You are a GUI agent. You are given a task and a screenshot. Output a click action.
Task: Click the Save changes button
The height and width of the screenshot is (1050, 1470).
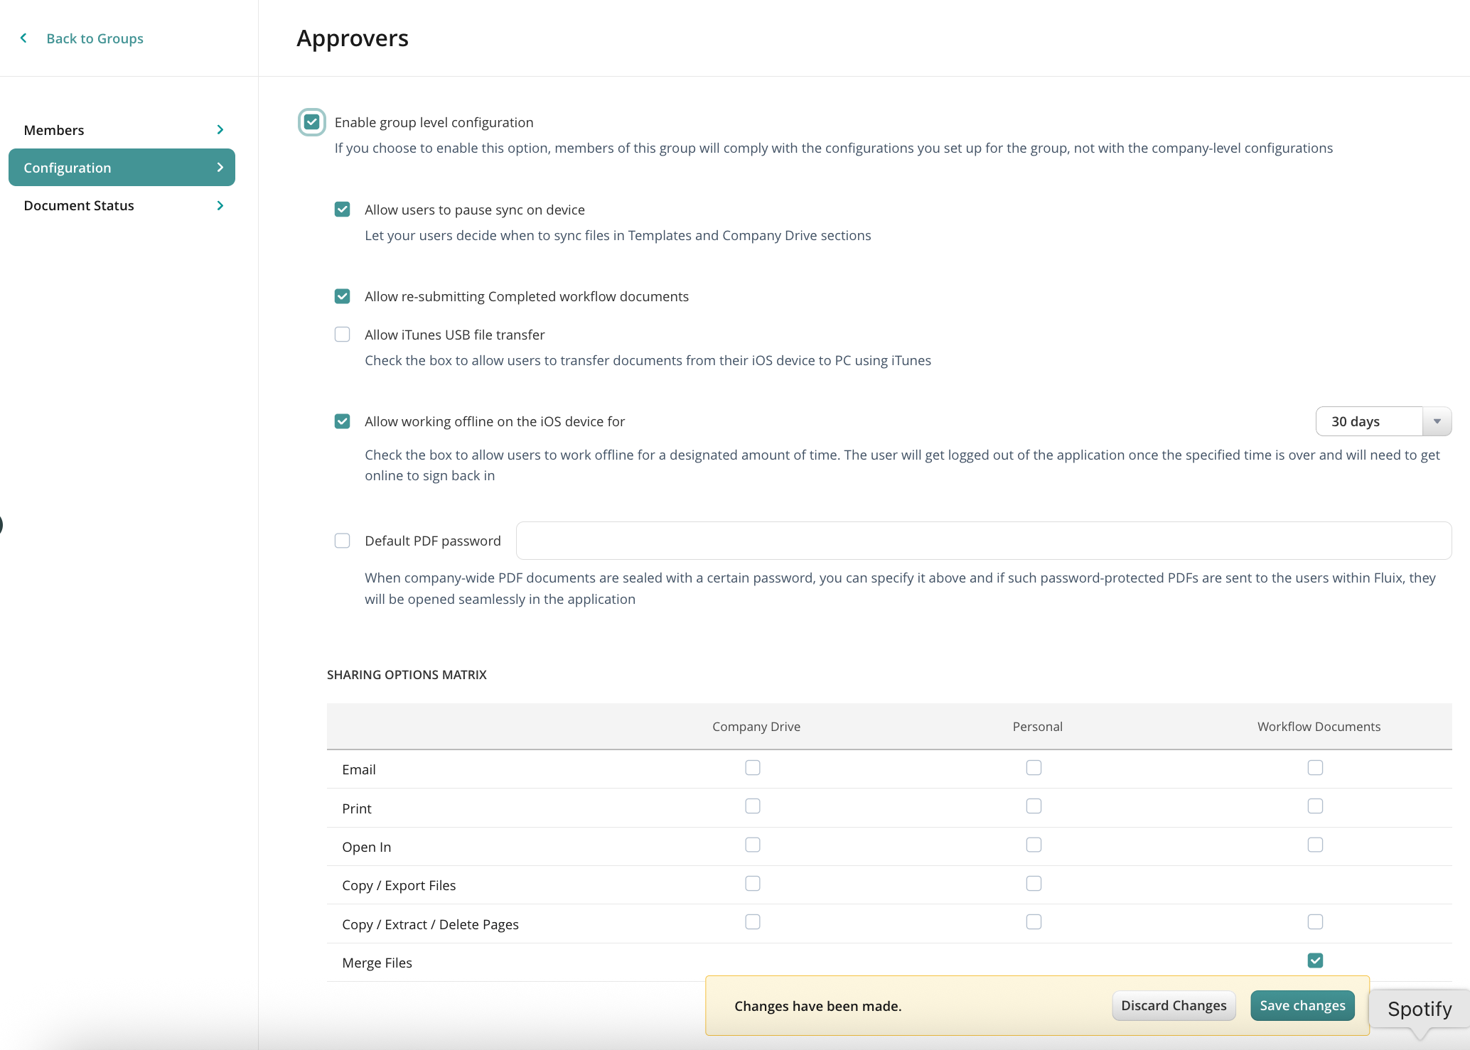(1302, 1005)
